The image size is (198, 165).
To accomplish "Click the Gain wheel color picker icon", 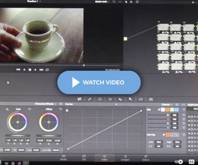I will pyautogui.click(x=7, y=109).
